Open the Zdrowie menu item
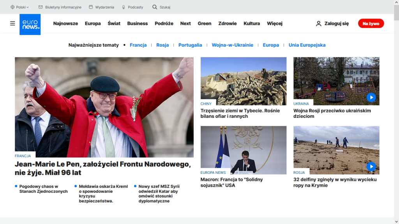Screen dimensions: 399x224 (x=228, y=23)
